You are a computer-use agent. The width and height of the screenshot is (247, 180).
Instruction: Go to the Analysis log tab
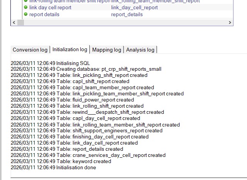pos(140,50)
